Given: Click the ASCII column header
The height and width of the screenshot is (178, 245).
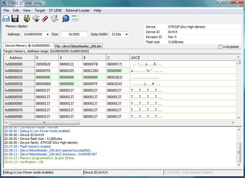Looking at the screenshot, I should pyautogui.click(x=183, y=58).
